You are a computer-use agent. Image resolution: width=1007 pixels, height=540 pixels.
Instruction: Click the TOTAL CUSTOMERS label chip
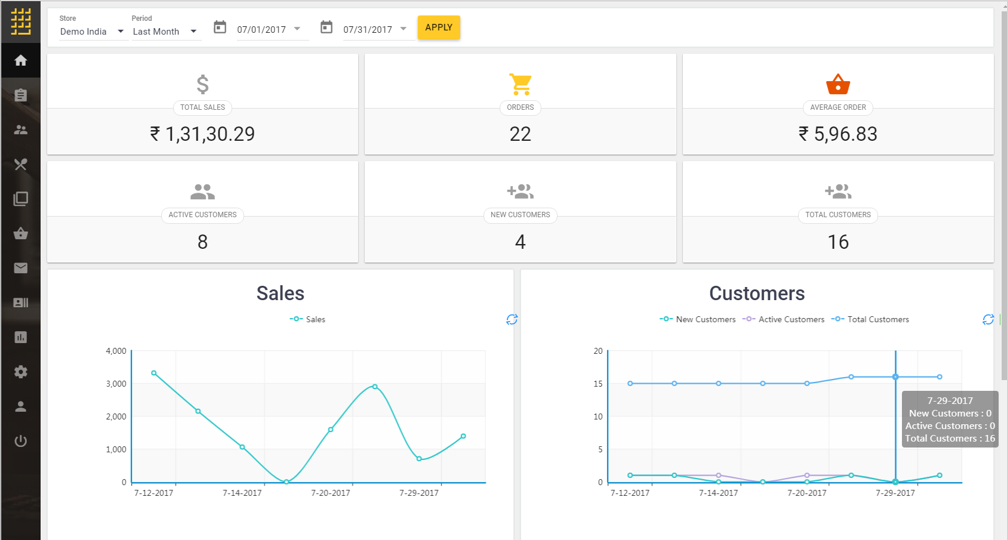[x=838, y=215]
